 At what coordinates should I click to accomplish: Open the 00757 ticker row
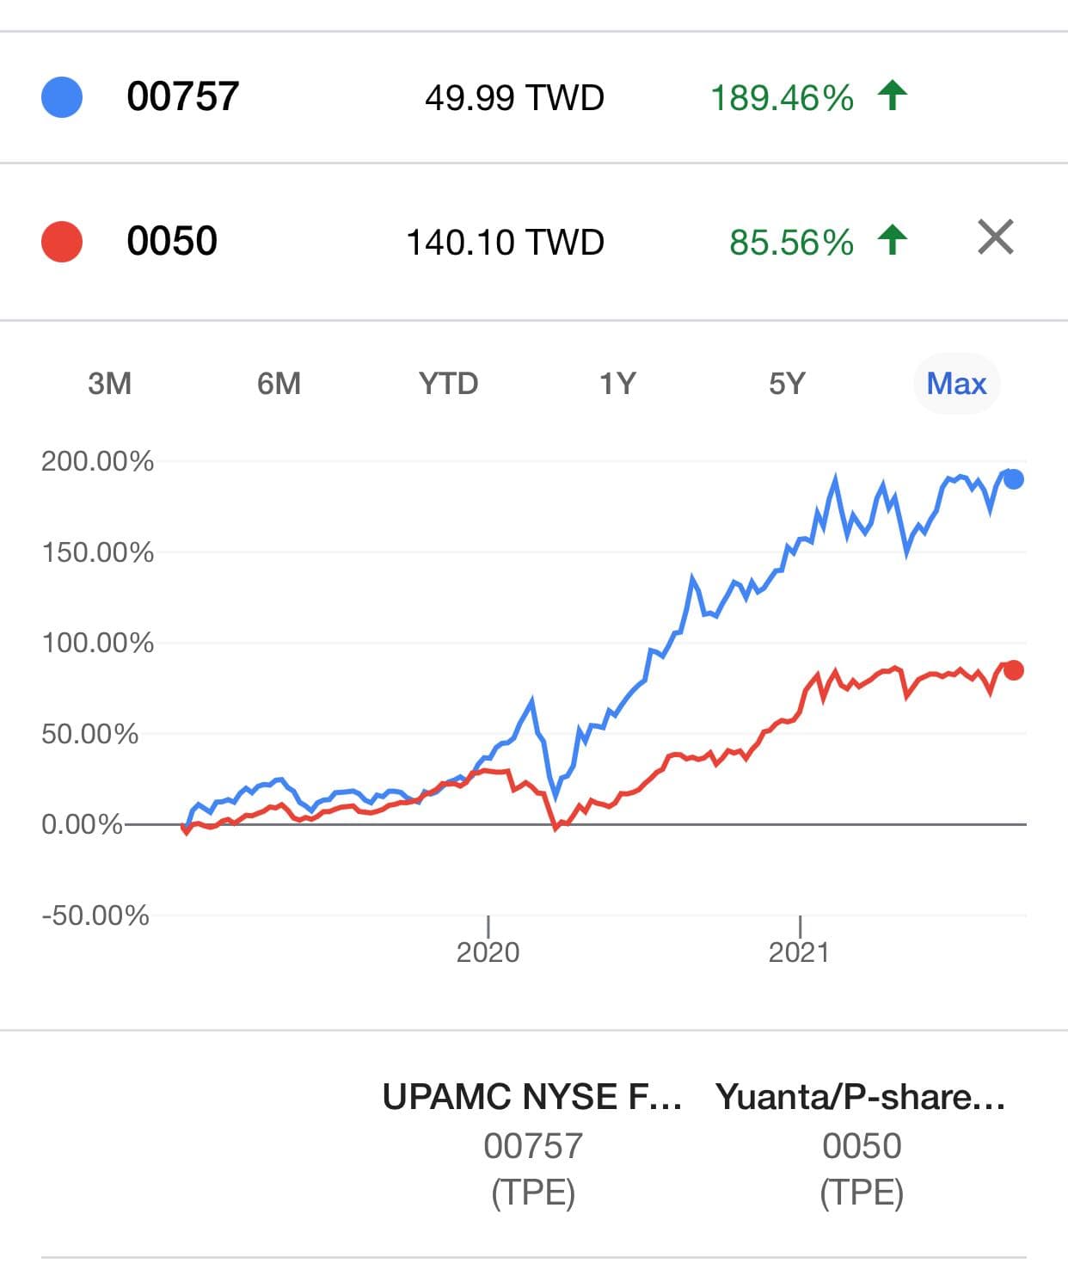pyautogui.click(x=182, y=96)
